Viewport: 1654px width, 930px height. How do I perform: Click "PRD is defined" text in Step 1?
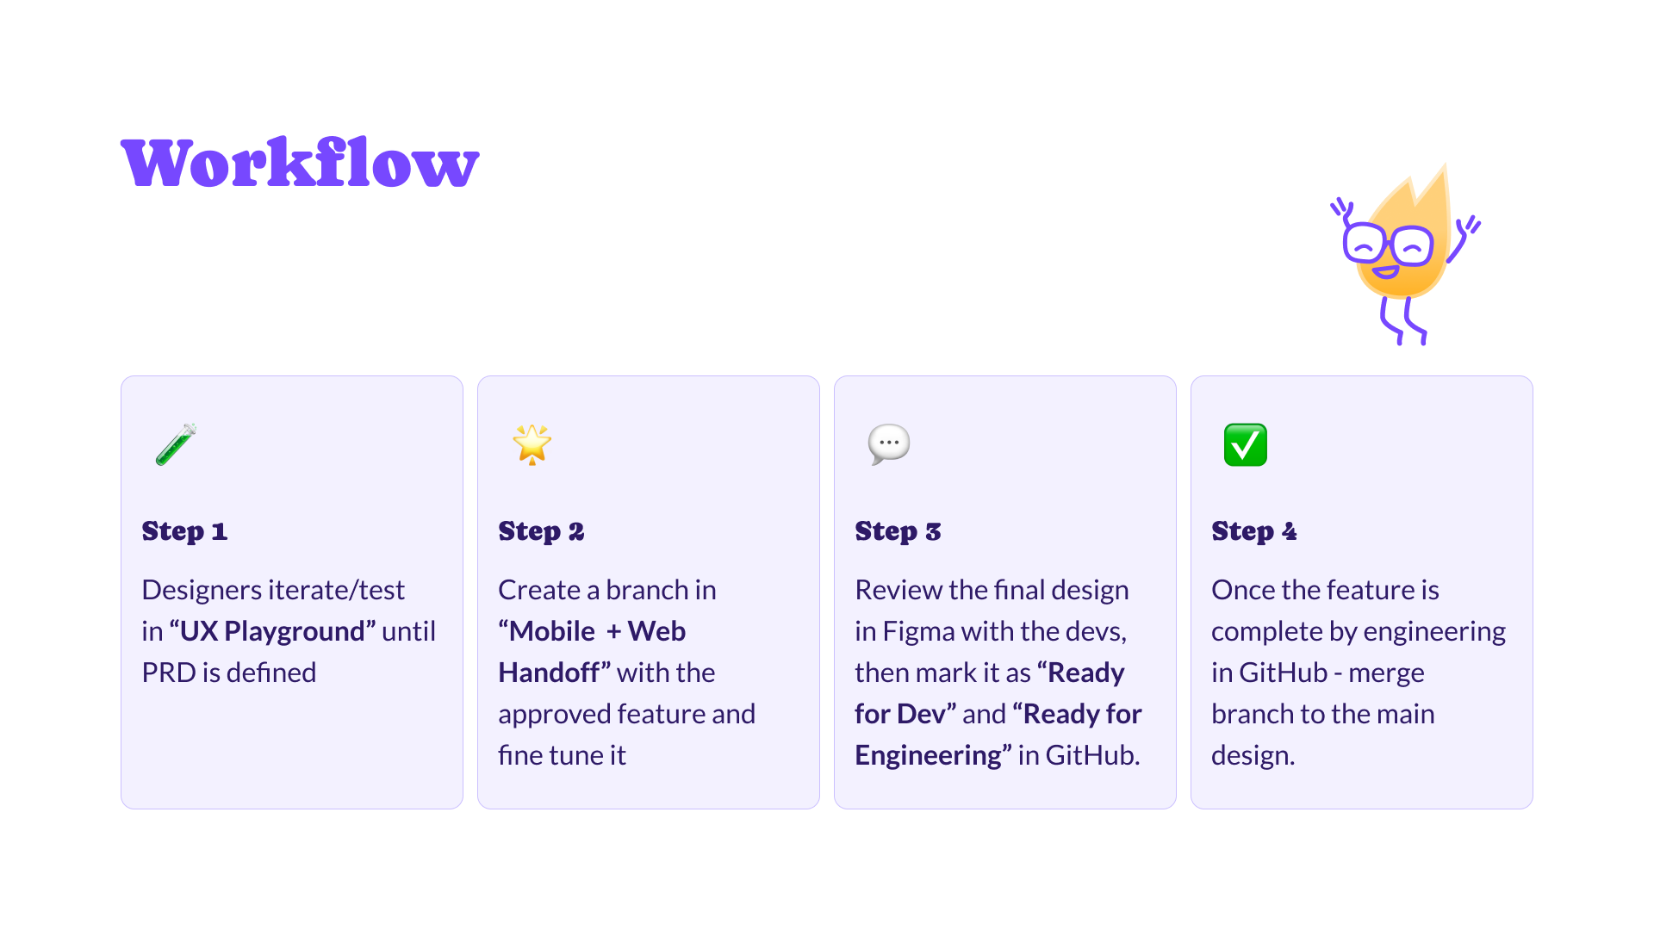coord(229,673)
